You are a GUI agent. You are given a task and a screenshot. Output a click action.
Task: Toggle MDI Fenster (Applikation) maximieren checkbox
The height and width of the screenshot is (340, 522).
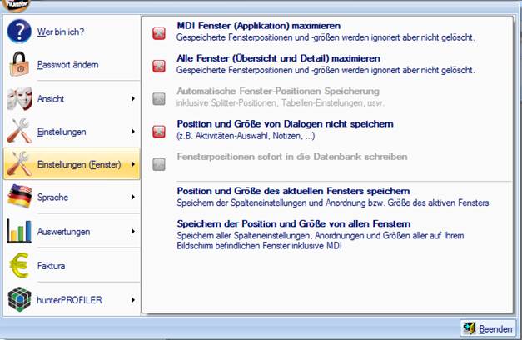click(159, 32)
